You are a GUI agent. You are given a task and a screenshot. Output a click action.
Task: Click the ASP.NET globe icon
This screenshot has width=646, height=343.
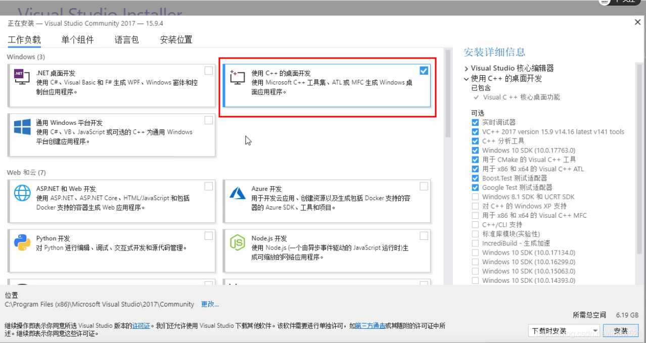(22, 192)
